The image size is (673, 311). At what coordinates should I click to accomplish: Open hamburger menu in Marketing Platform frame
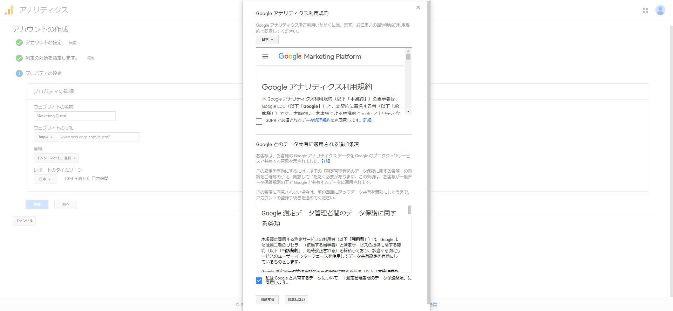click(265, 56)
